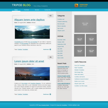This screenshot has width=108, height=108.
Task: Open the Vestibulum laoreet tincidunt link
Action: [x=81, y=79]
